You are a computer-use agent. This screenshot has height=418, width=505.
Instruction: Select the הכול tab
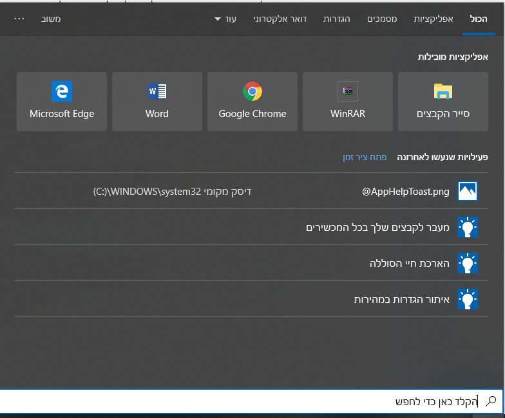pyautogui.click(x=479, y=19)
